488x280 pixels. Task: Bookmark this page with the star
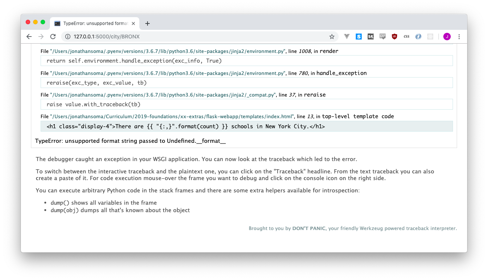click(332, 37)
